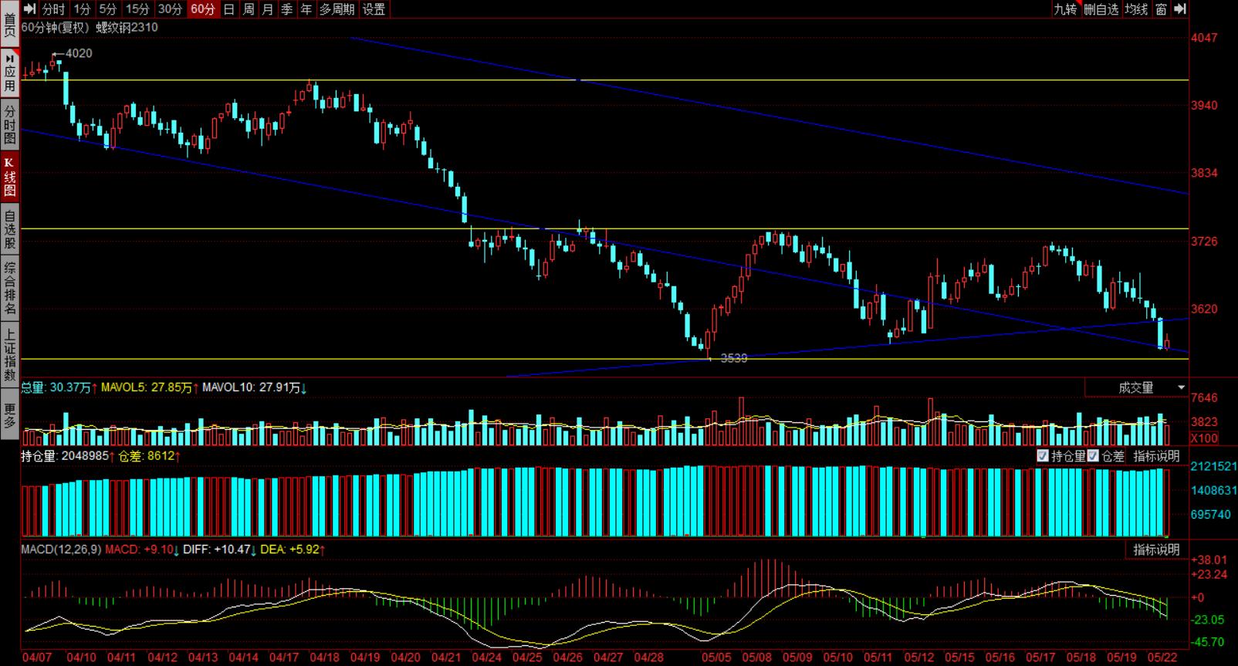This screenshot has height=666, width=1238.
Task: Click the 4020 high price marker
Action: pos(77,53)
